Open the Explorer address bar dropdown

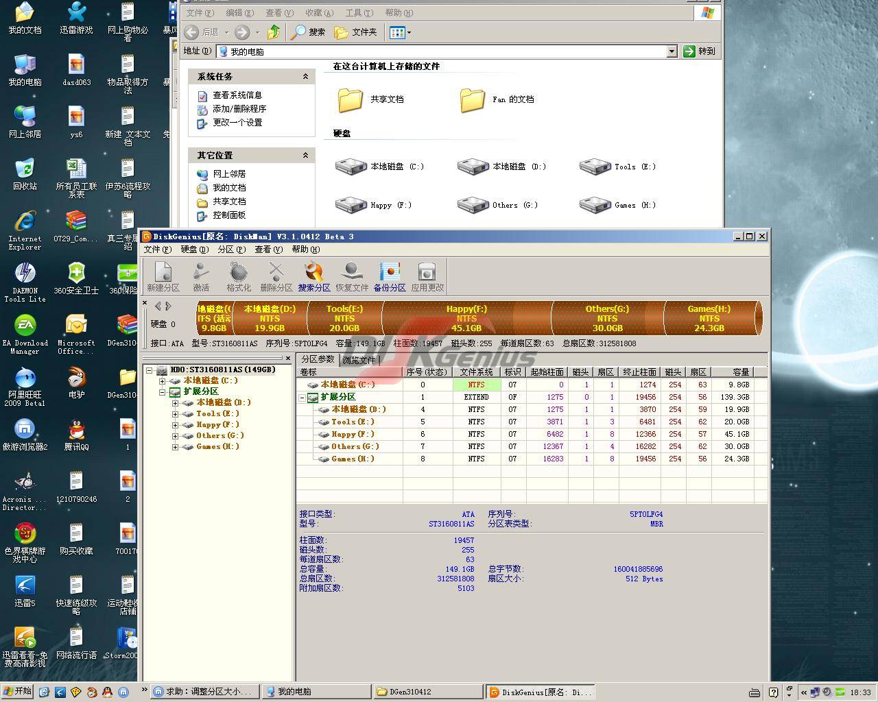tap(672, 51)
